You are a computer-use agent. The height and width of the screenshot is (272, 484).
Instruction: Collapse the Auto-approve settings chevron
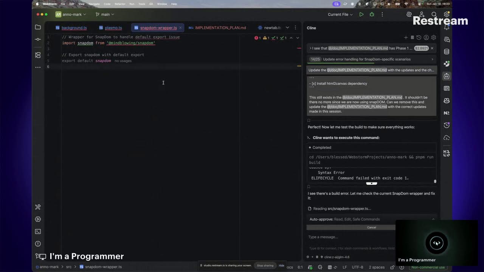pyautogui.click(x=433, y=219)
